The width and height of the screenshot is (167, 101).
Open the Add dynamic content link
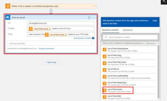click(x=82, y=38)
